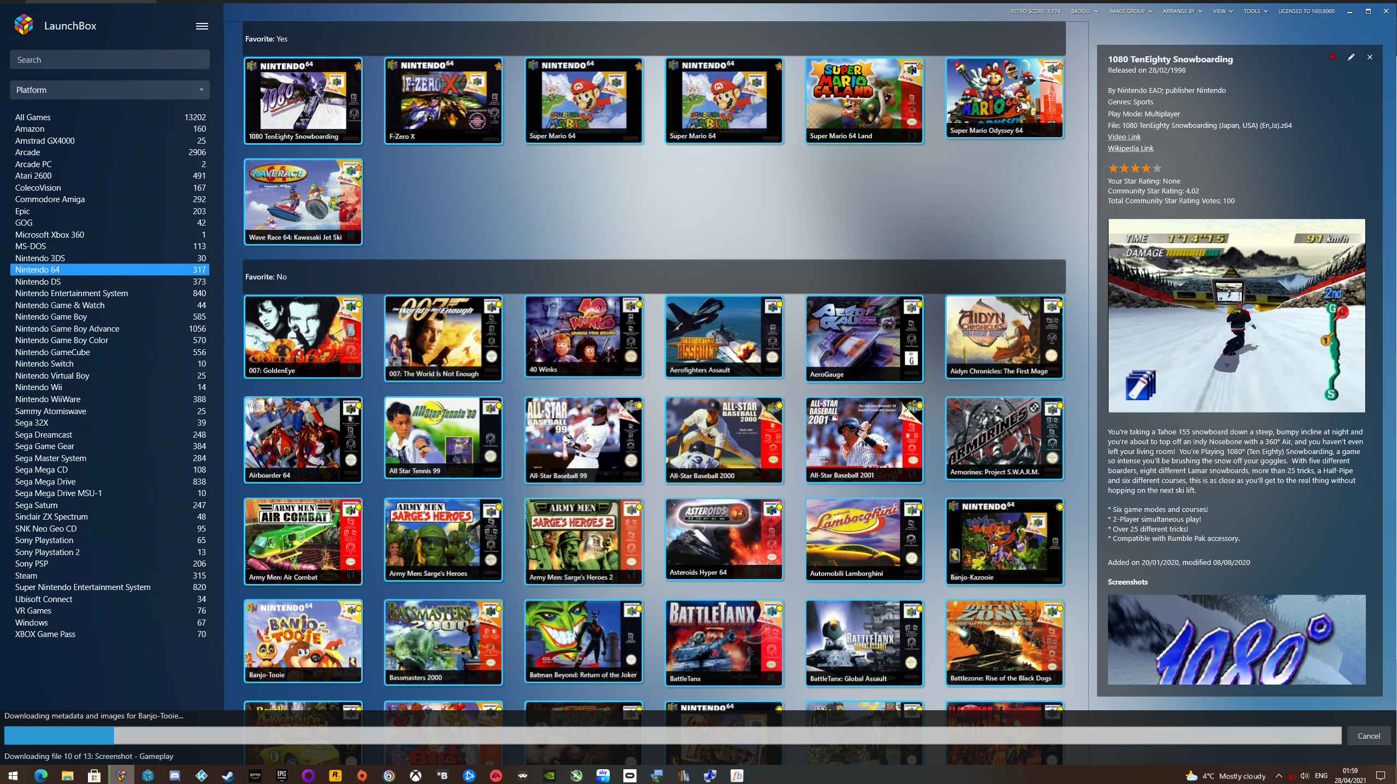Open the Sky Go taskbar icon
This screenshot has height=784, width=1397.
pyautogui.click(x=603, y=775)
